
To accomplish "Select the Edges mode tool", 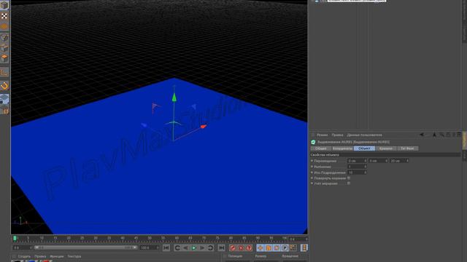I will pyautogui.click(x=4, y=47).
